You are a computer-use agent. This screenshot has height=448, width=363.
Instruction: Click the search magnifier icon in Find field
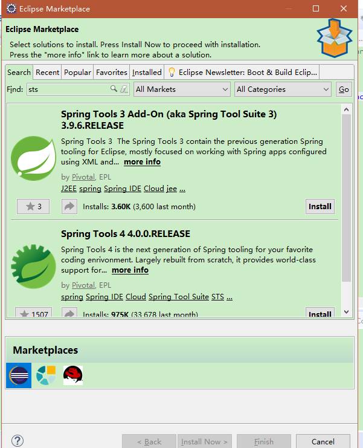[114, 89]
